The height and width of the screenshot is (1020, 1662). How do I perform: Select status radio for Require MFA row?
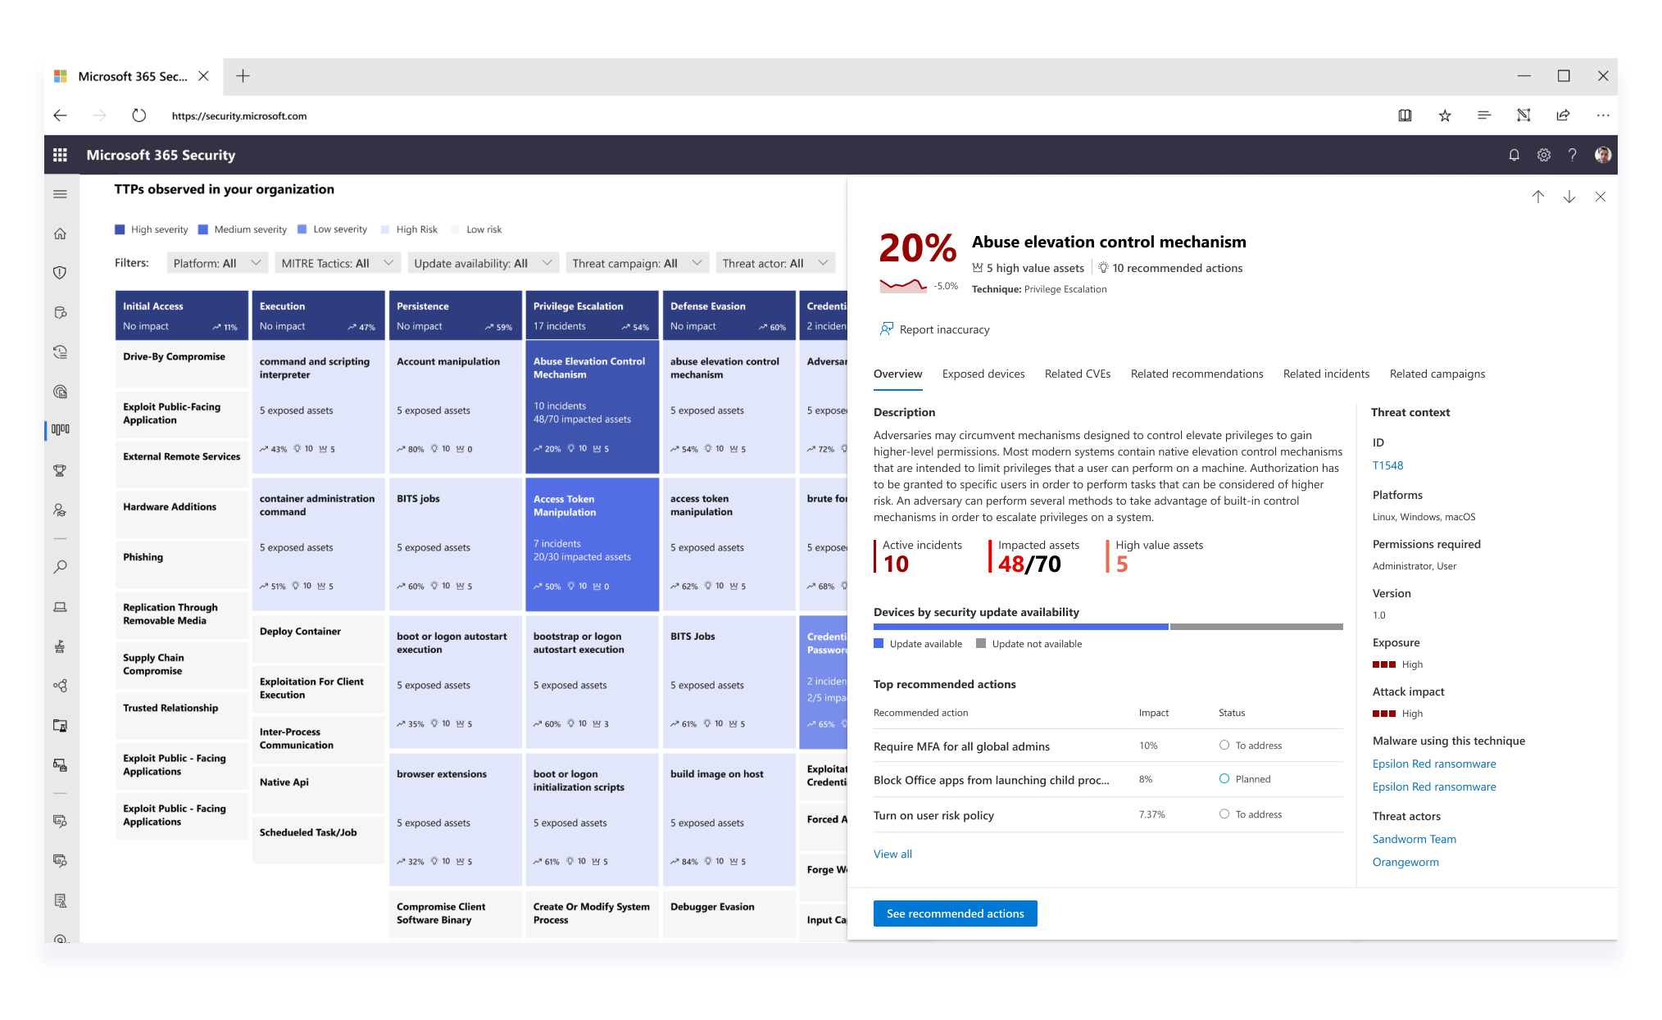pyautogui.click(x=1224, y=745)
